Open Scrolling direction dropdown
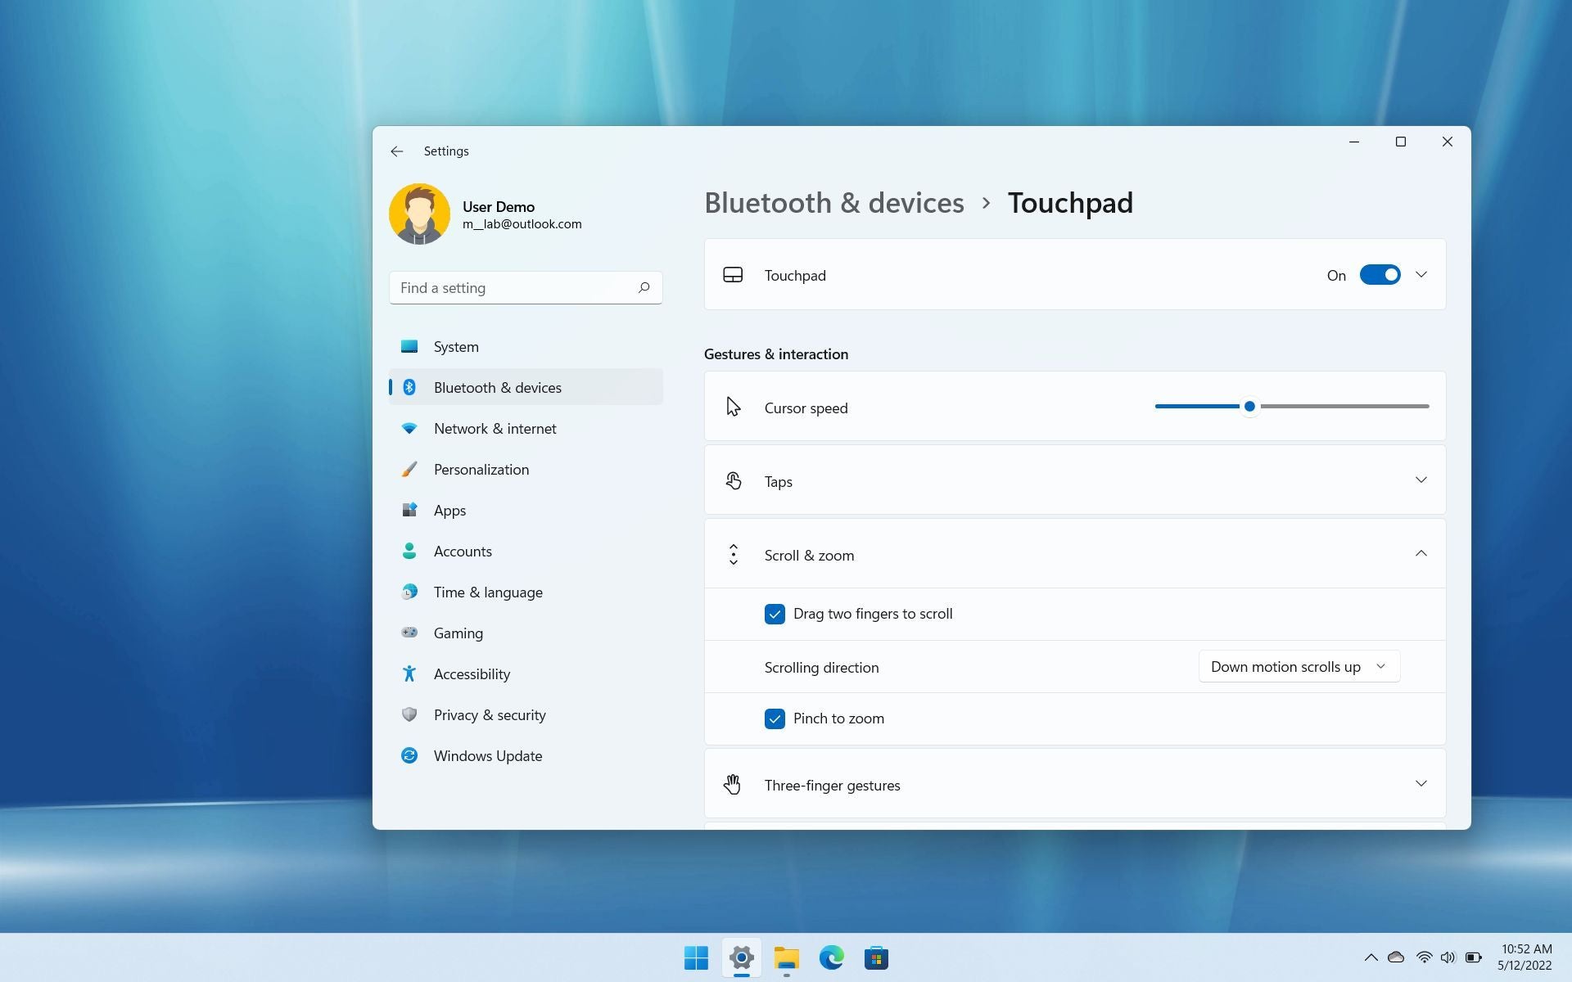The height and width of the screenshot is (982, 1572). pos(1296,666)
